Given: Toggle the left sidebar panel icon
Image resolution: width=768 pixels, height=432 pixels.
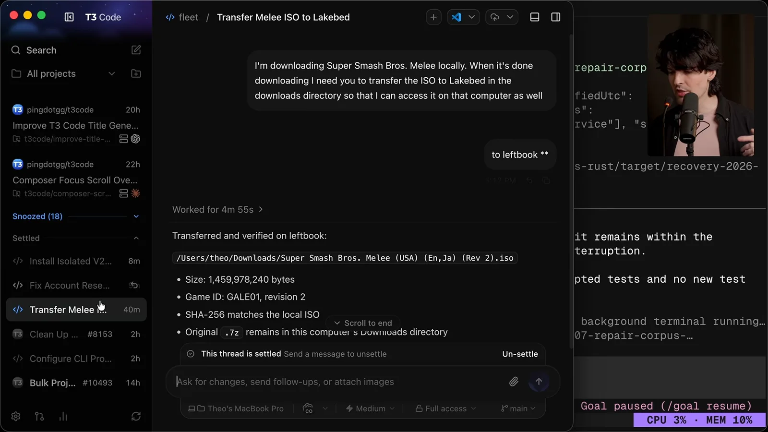Looking at the screenshot, I should pos(69,17).
